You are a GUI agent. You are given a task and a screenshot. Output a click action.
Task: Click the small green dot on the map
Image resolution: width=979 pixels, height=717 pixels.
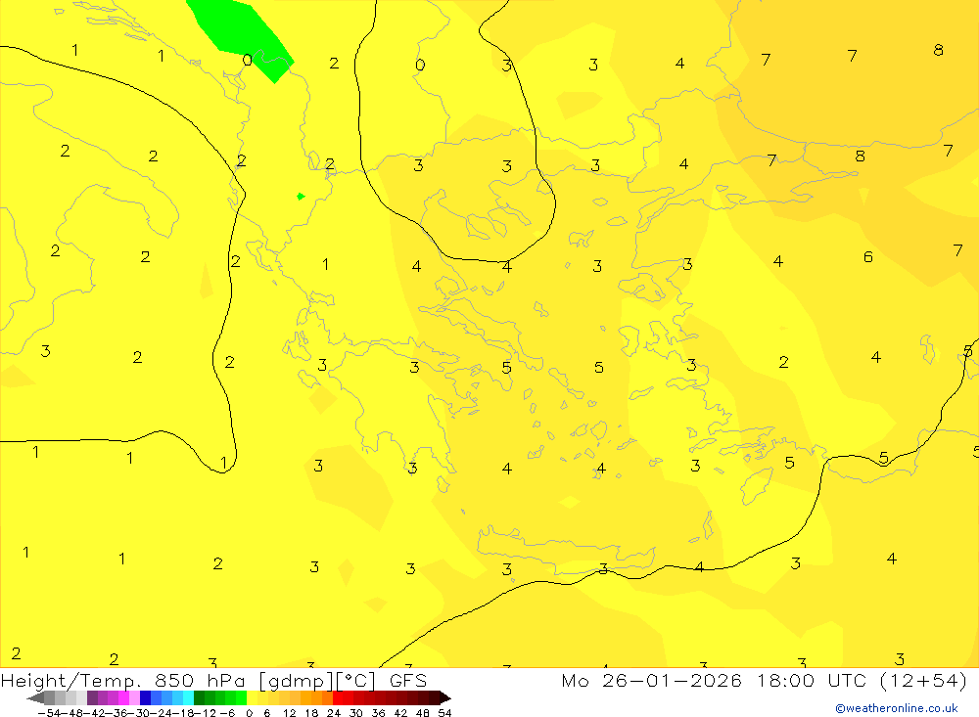301,196
